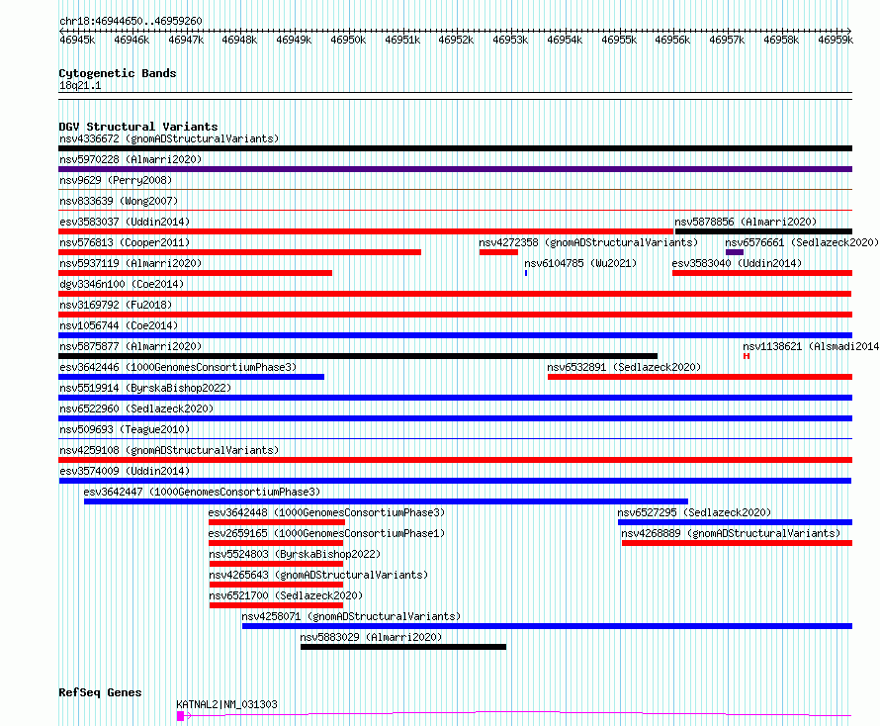The width and height of the screenshot is (880, 726).
Task: Click the KATNAL2|NM_031303 gene label
Action: (x=226, y=704)
